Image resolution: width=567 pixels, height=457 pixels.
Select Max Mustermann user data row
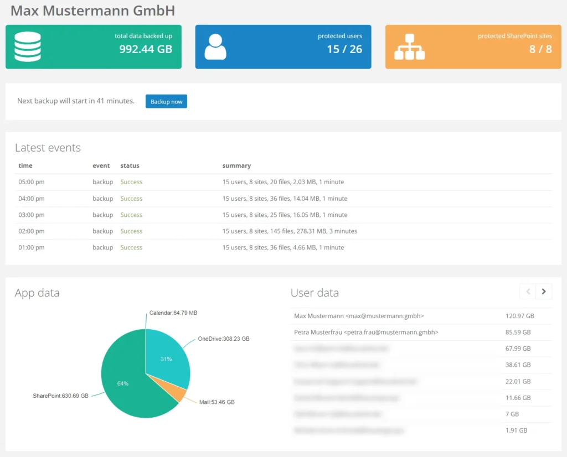pos(359,316)
